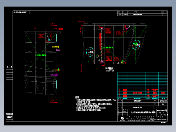Image resolution: width=176 pixels, height=132 pixels.
Task: Select the right dotted manhole cover oval
Action: pos(136,45)
